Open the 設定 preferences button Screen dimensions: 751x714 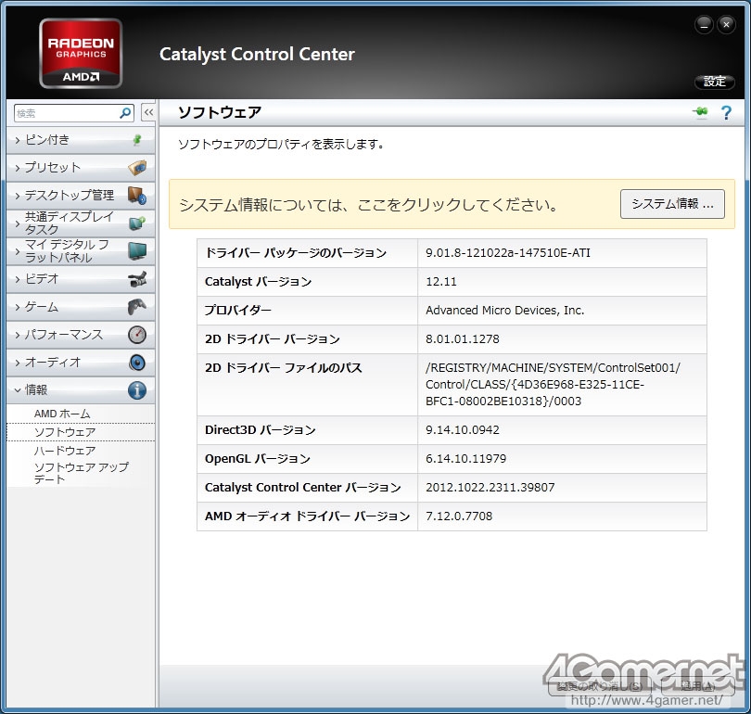pos(714,82)
